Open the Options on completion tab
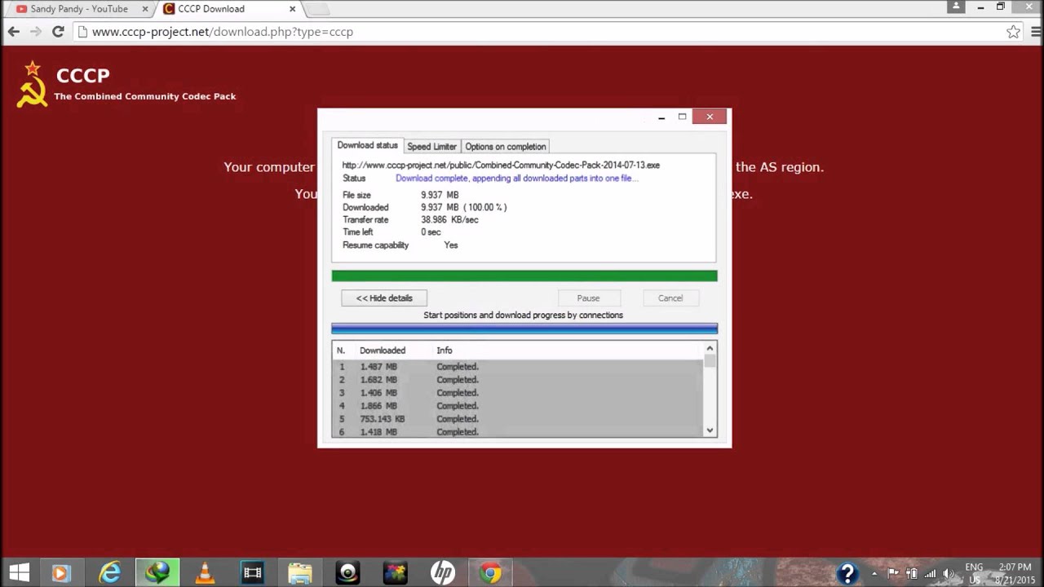 pyautogui.click(x=505, y=147)
